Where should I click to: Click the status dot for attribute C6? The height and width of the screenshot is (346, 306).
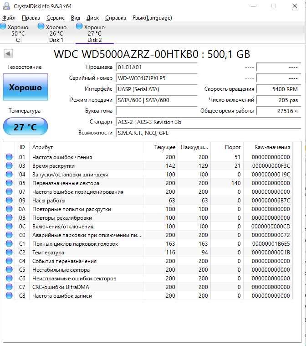pyautogui.click(x=9, y=278)
